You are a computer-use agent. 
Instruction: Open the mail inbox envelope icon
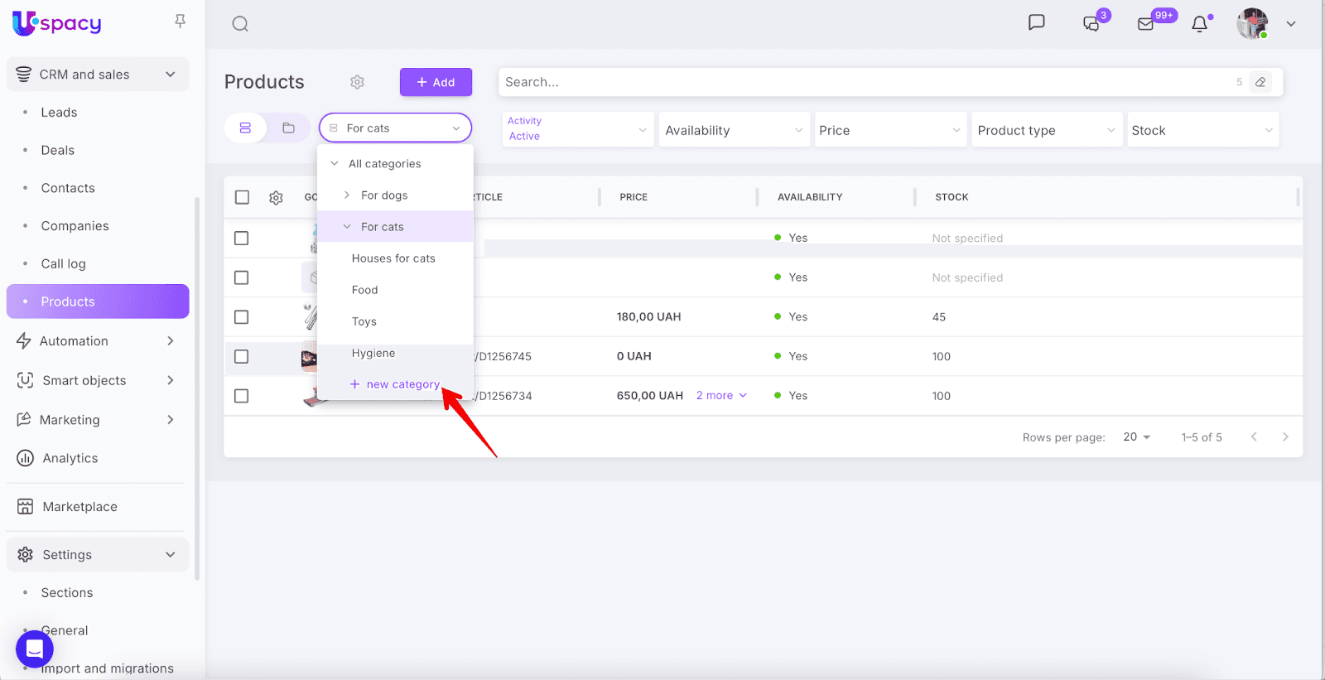coord(1146,24)
